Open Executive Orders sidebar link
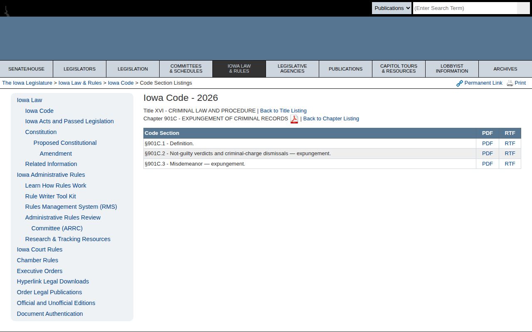 coord(39,271)
